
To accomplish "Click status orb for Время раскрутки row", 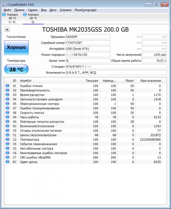I will 7,95.
